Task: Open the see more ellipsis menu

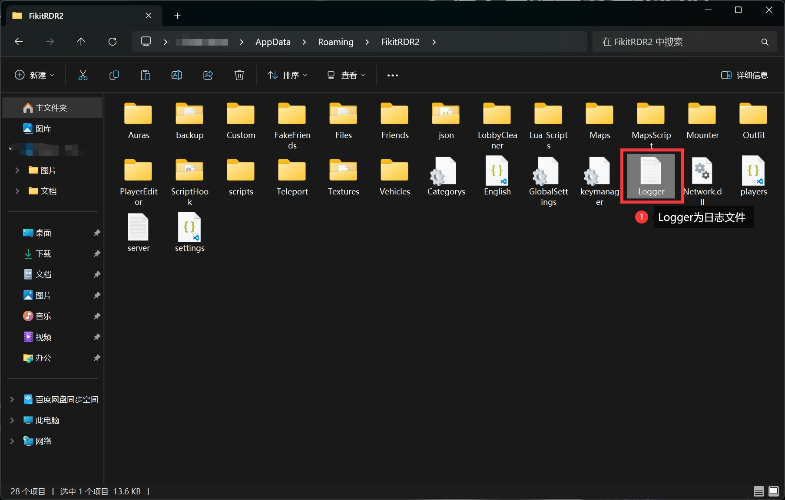Action: [393, 76]
